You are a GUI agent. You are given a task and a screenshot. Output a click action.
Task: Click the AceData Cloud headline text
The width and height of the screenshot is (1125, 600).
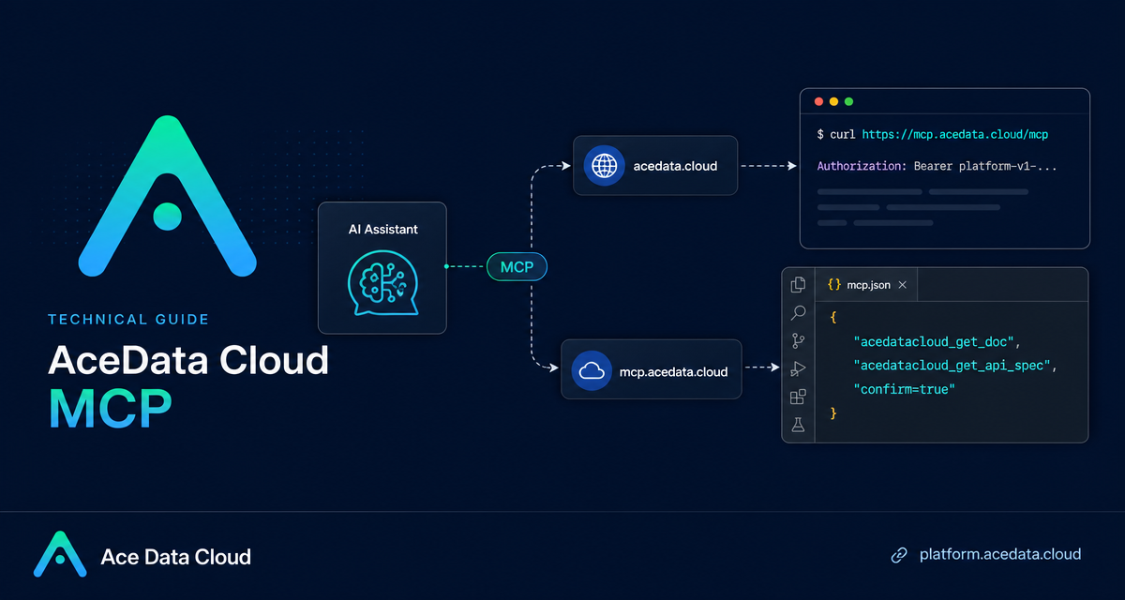(x=188, y=361)
